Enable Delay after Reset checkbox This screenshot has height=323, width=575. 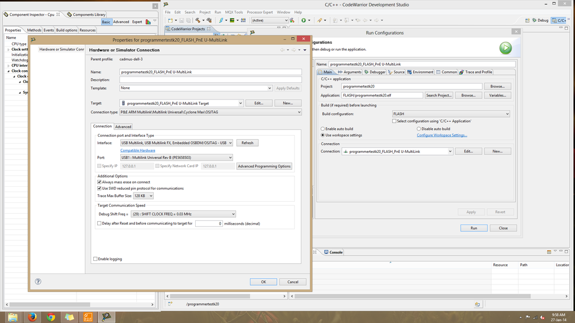tap(100, 224)
